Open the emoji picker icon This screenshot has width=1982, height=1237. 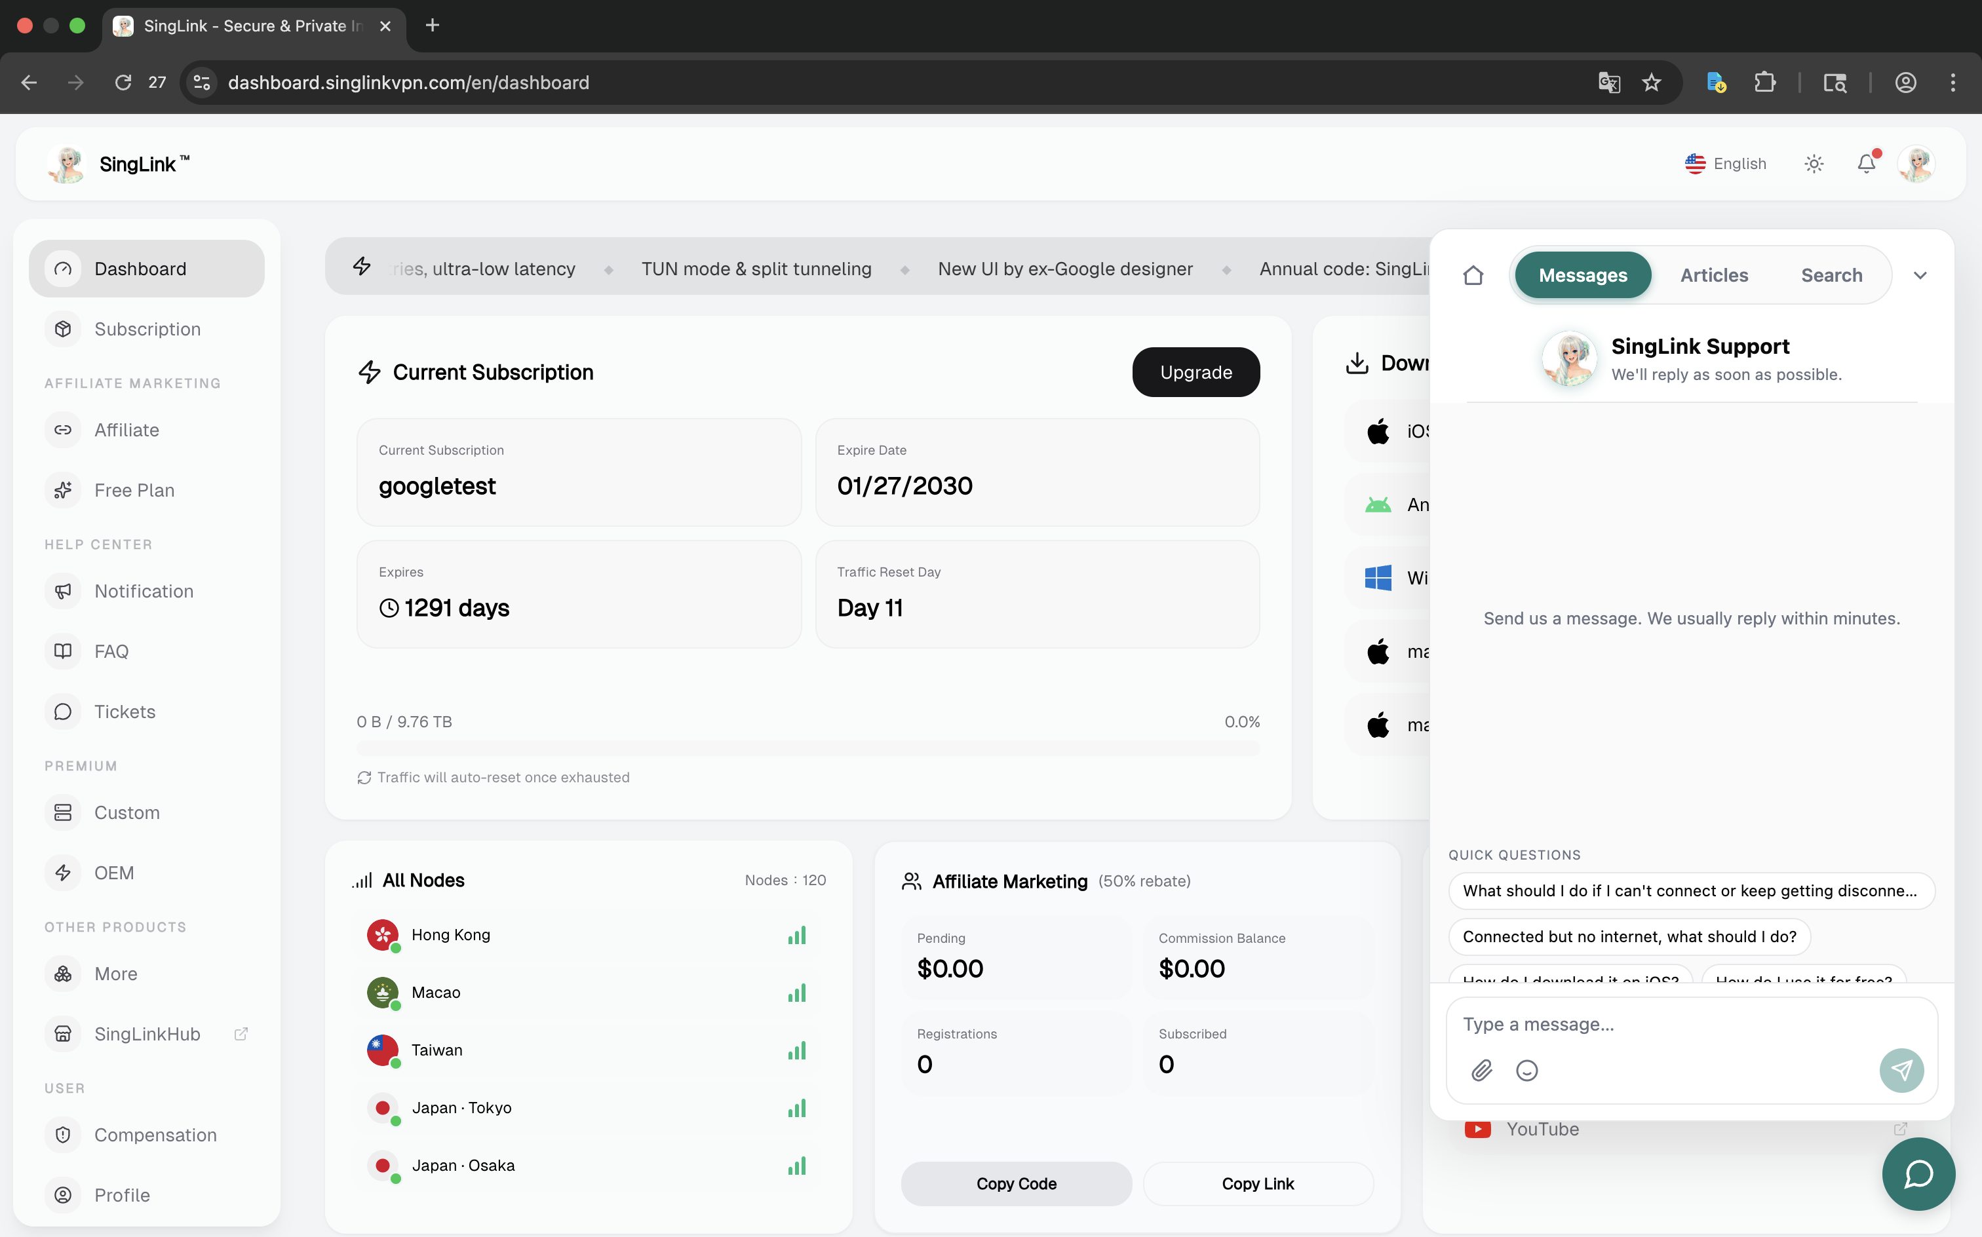pos(1526,1070)
